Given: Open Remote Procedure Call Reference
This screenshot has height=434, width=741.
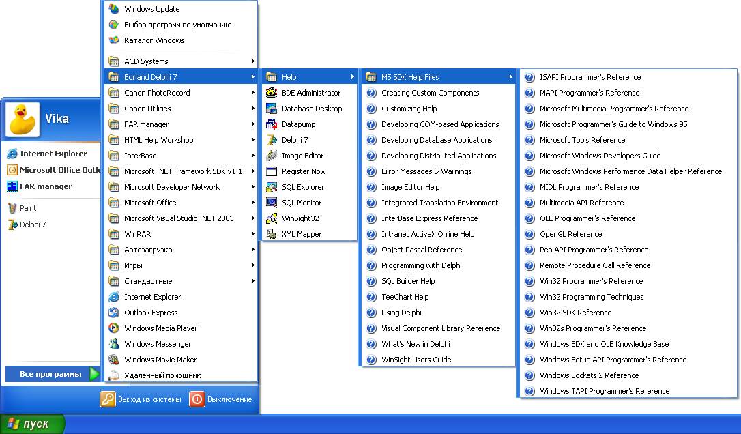Looking at the screenshot, I should [x=628, y=265].
